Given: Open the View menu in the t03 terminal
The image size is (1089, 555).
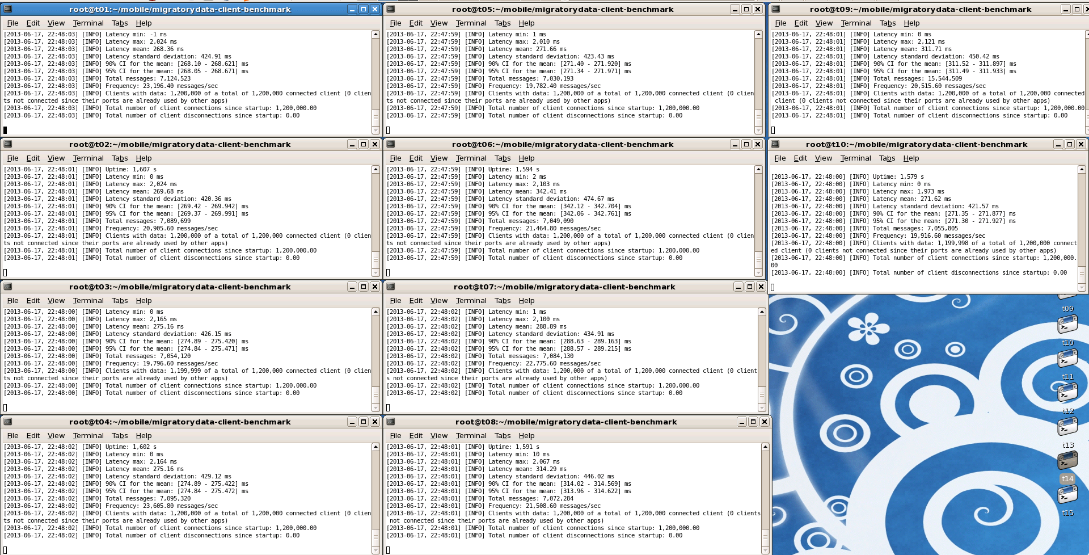Looking at the screenshot, I should tap(56, 300).
